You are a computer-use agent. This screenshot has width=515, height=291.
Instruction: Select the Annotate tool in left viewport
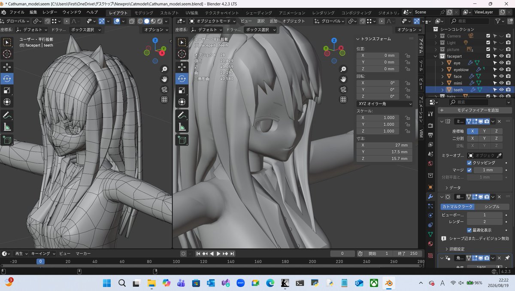(x=7, y=115)
